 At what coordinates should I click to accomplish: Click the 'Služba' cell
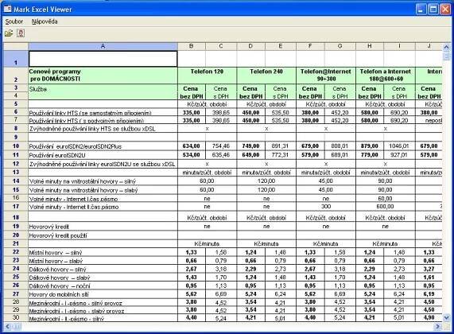tap(103, 91)
